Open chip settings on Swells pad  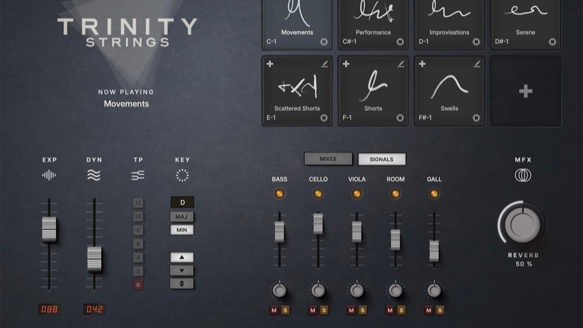pos(477,118)
